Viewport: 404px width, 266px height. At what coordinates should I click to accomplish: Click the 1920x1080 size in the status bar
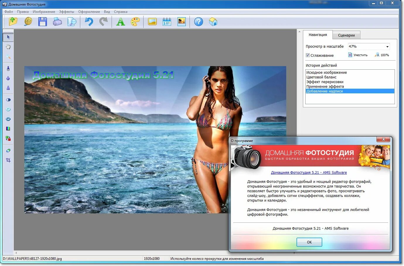tap(152, 259)
